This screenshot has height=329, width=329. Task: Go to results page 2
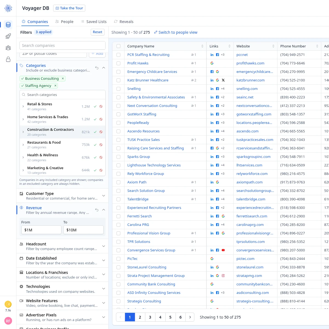coord(140,317)
